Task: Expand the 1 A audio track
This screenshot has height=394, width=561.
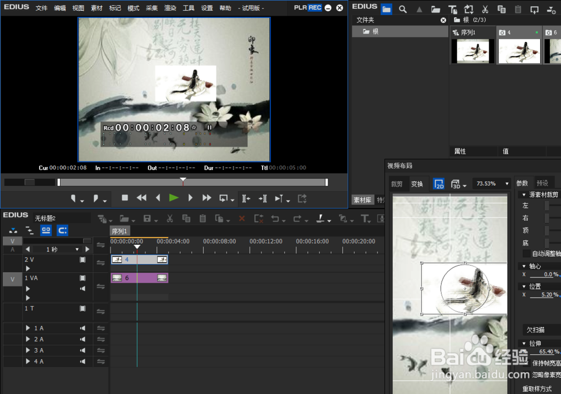Action: tap(28, 328)
